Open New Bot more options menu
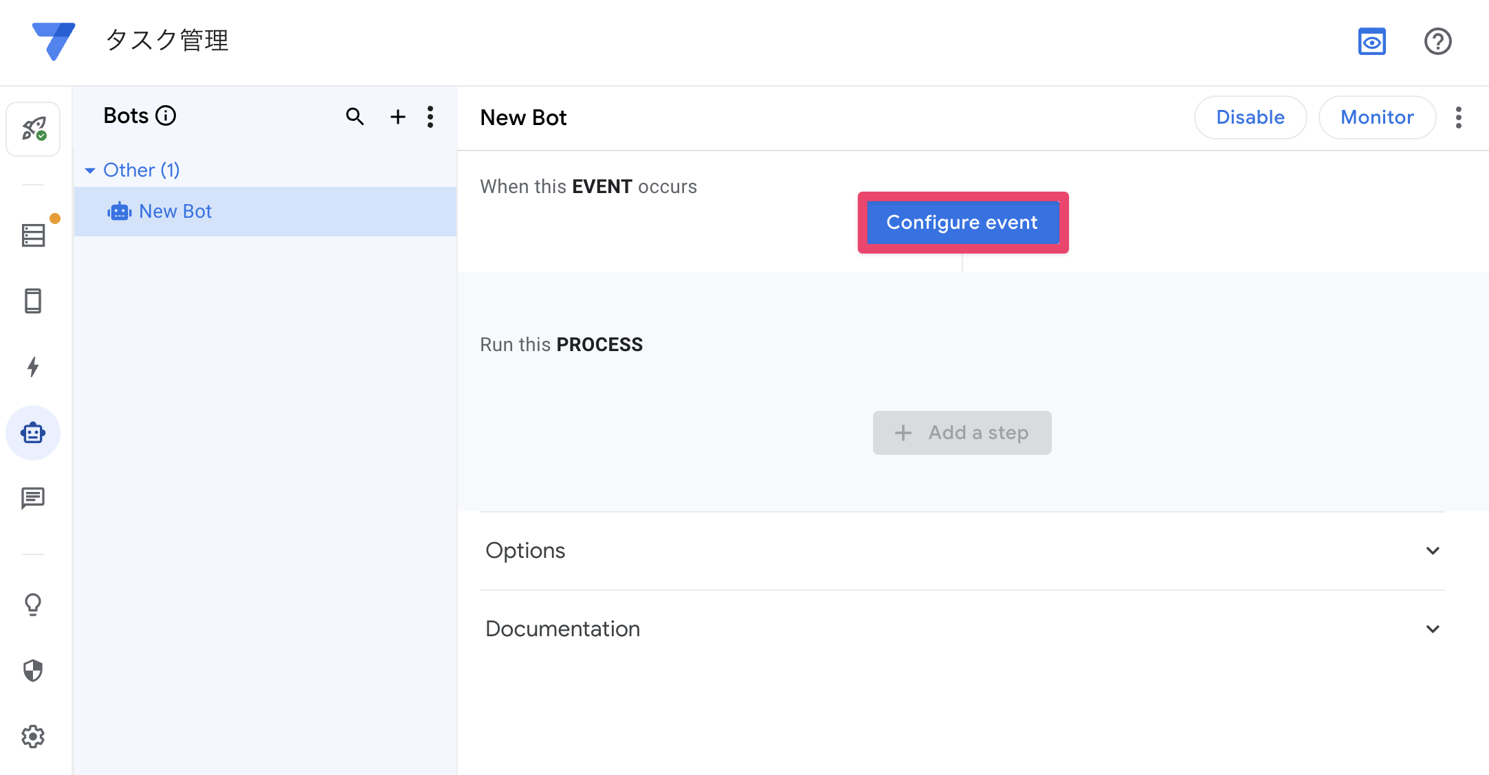Viewport: 1489px width, 775px height. tap(1459, 117)
